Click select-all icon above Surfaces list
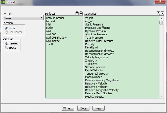 (x=77, y=13)
